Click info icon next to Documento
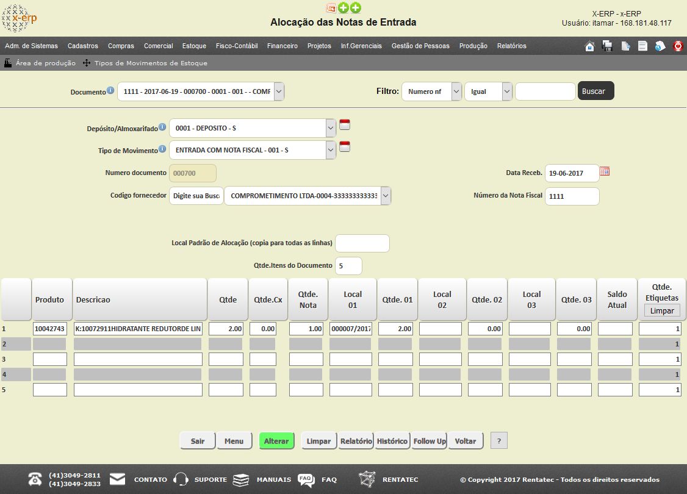Image resolution: width=687 pixels, height=494 pixels. click(110, 90)
